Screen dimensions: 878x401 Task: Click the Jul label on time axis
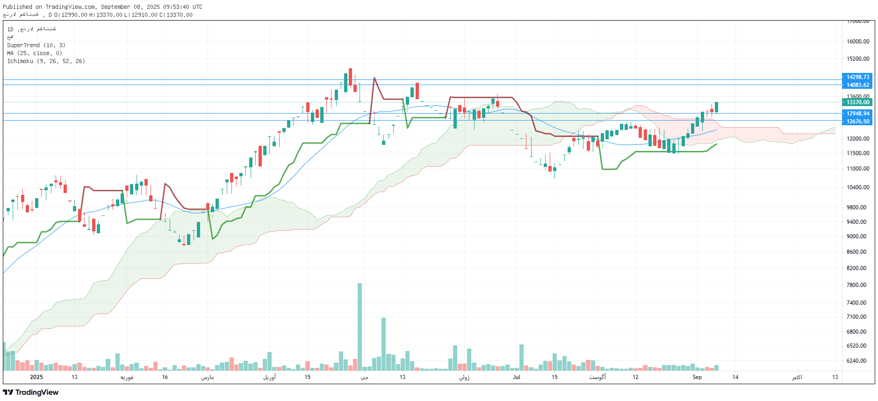pos(516,377)
